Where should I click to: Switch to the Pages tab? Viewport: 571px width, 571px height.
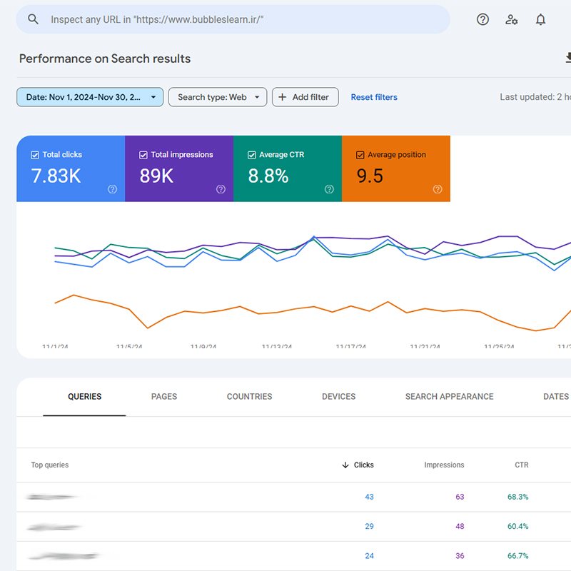(164, 396)
